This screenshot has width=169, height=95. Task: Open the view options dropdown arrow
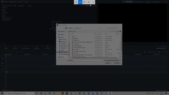114,31
